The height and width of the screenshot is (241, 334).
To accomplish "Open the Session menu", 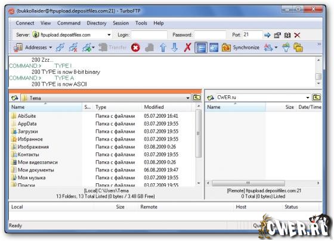I will pos(120,23).
